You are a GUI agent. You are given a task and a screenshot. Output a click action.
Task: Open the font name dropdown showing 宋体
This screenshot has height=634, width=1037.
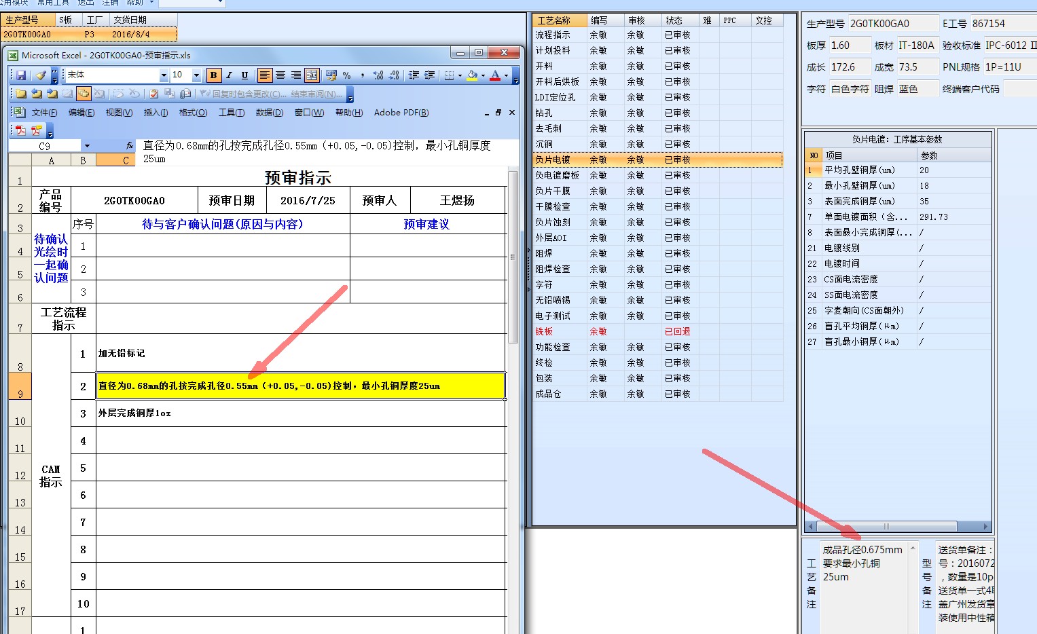tap(164, 75)
